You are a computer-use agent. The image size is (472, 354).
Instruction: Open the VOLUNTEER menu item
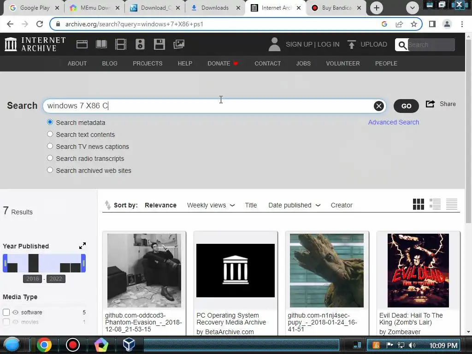pos(343,64)
